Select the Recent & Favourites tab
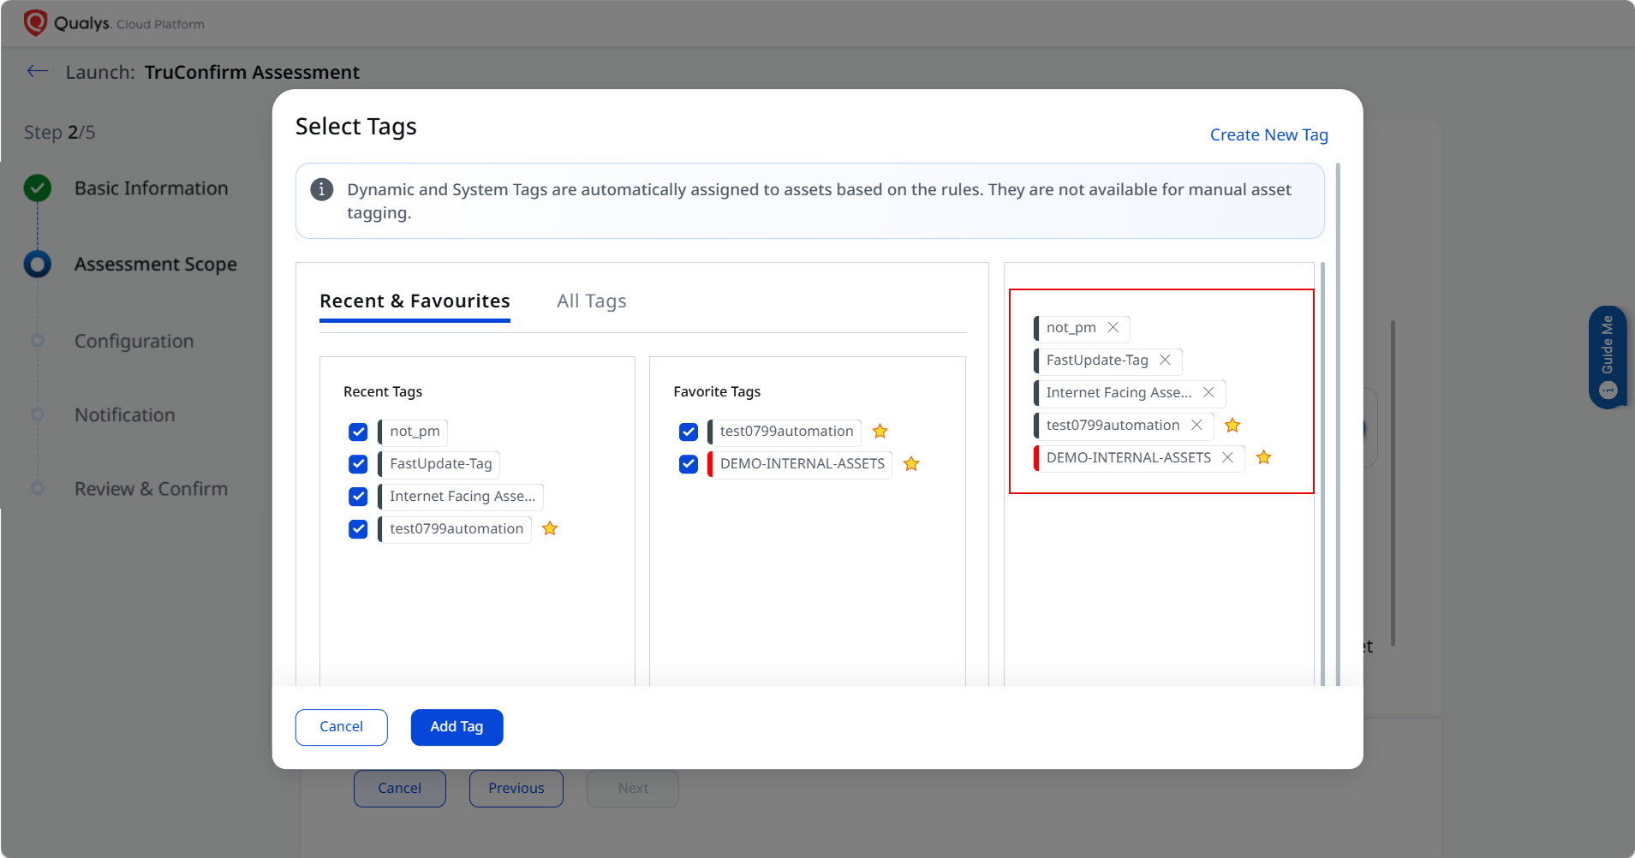Image resolution: width=1635 pixels, height=858 pixels. click(x=415, y=301)
